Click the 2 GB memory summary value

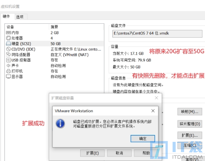55,33
